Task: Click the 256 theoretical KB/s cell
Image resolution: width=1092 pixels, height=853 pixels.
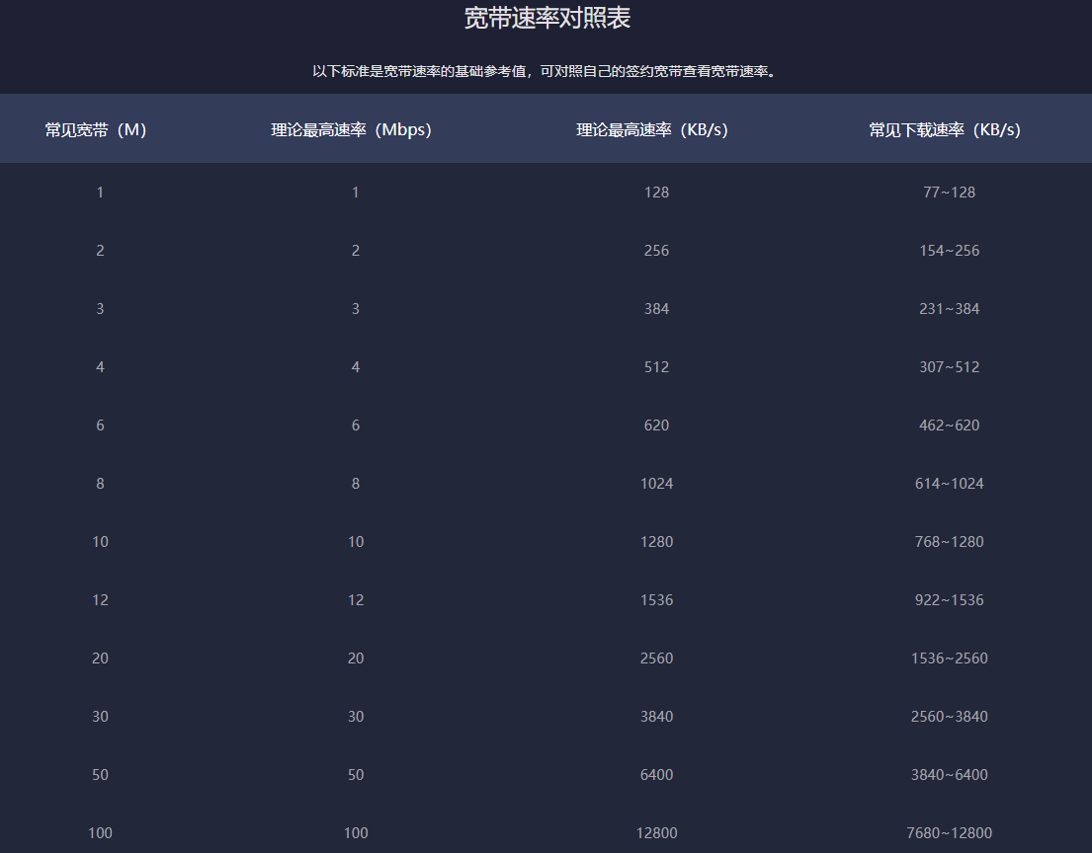Action: click(x=656, y=251)
